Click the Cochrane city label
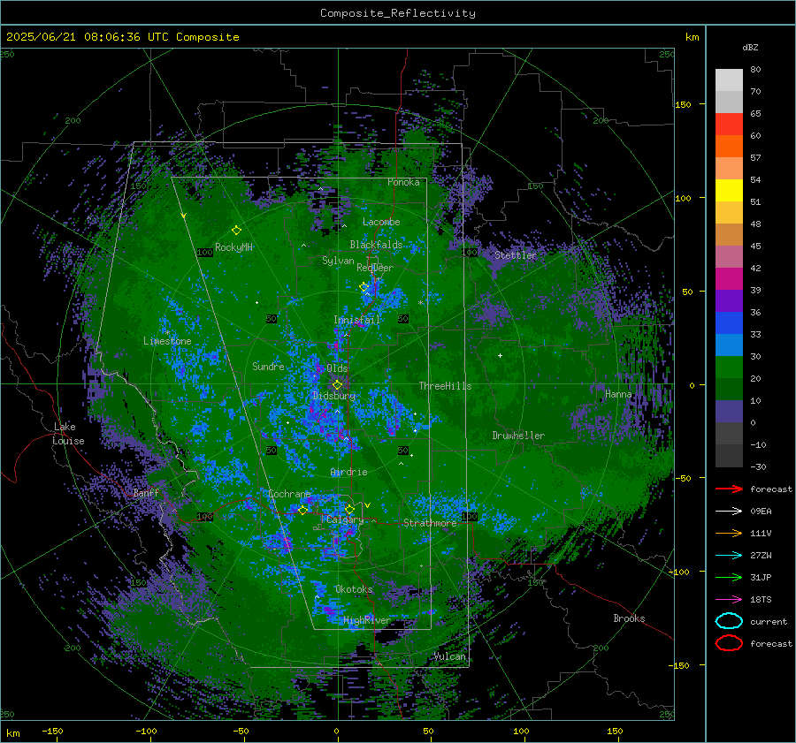Screen dimensions: 796x743 click(289, 494)
